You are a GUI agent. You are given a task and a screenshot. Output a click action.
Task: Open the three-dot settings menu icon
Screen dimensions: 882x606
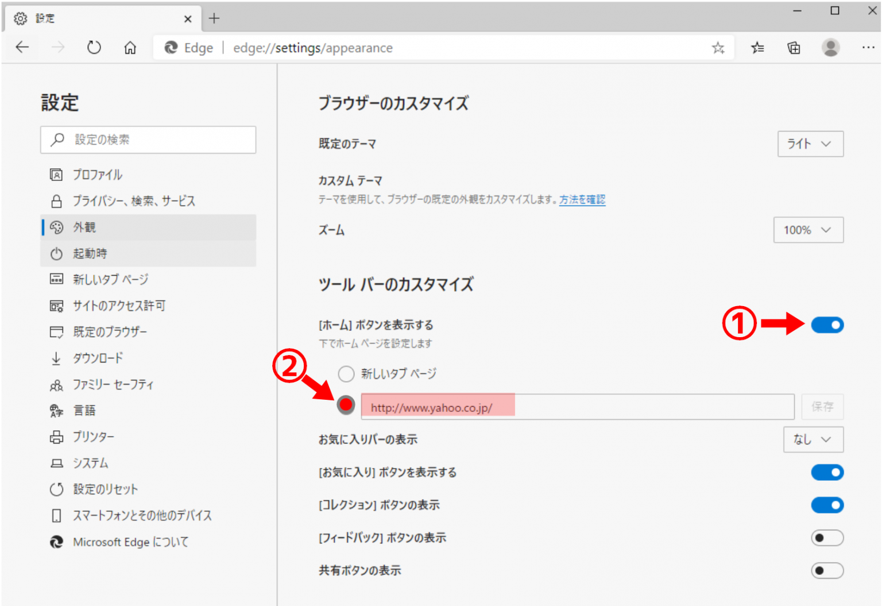(x=868, y=48)
